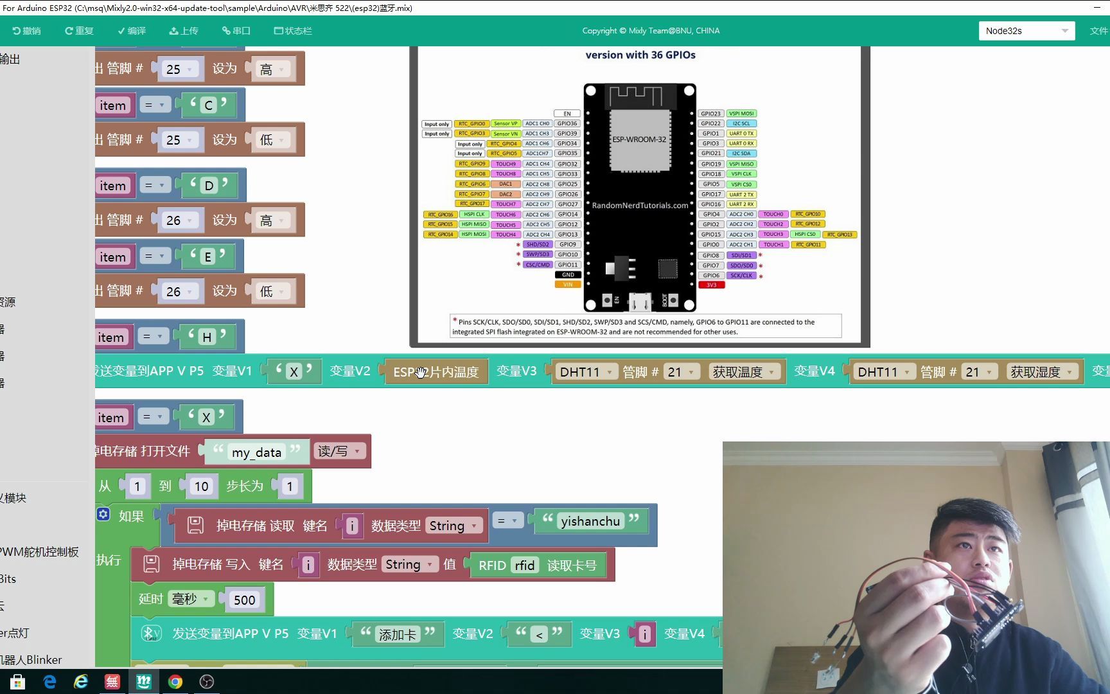Click the rfid variable in RFID block

[525, 565]
